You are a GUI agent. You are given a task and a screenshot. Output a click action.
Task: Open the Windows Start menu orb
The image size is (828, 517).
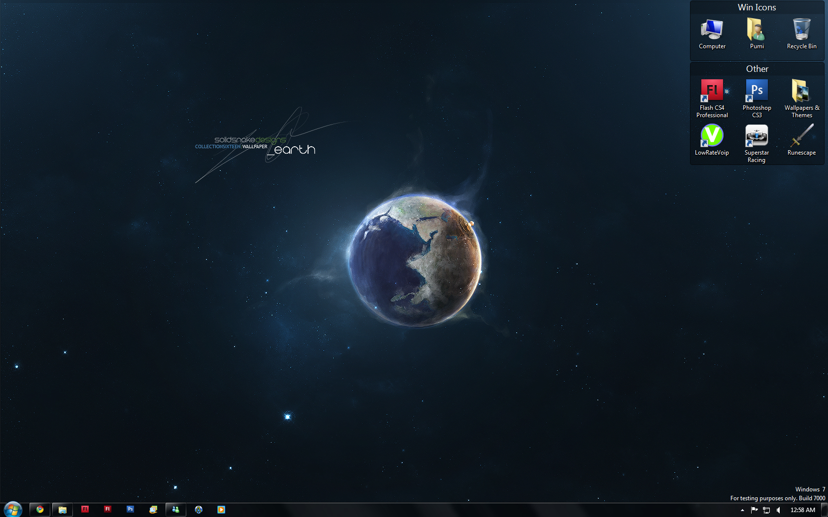(x=13, y=510)
